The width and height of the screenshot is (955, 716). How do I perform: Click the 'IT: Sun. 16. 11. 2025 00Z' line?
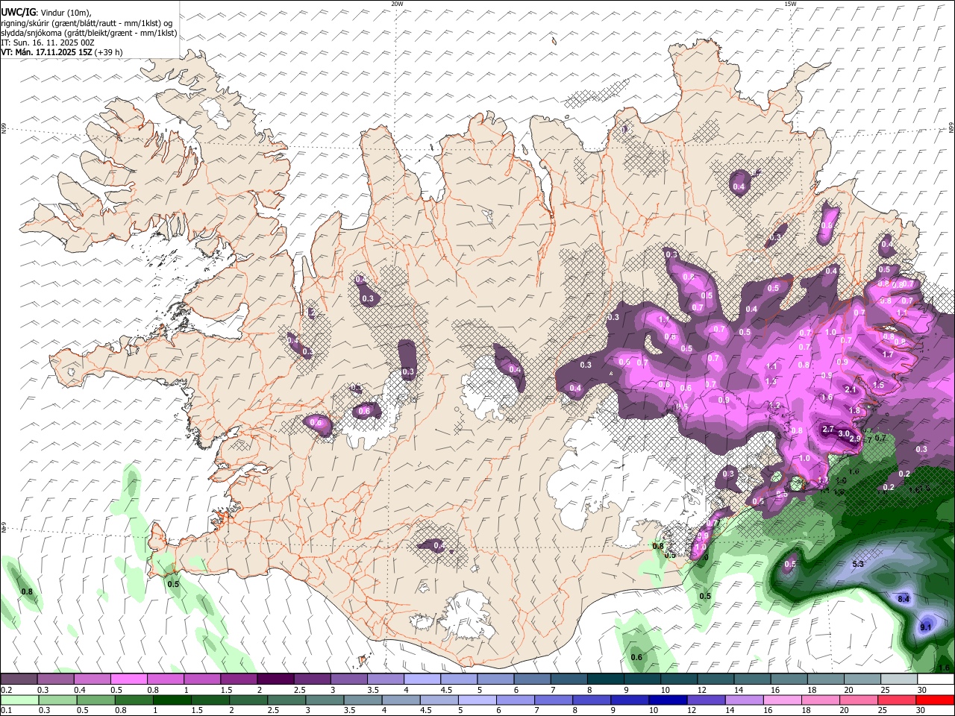48,43
